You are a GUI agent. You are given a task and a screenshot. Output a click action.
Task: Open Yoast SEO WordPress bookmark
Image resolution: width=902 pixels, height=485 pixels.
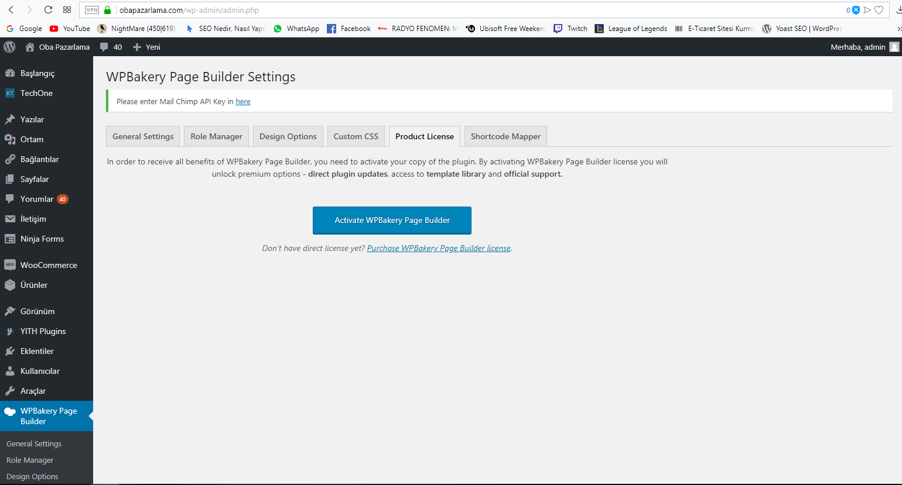click(802, 28)
